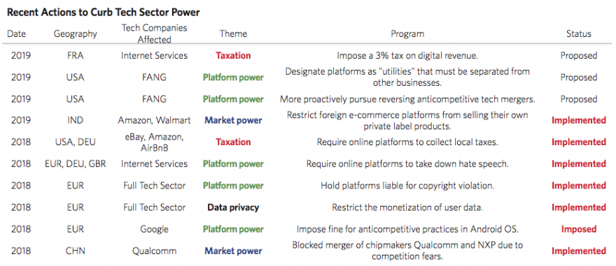
Task: Click the Geography column header
Action: (75, 34)
